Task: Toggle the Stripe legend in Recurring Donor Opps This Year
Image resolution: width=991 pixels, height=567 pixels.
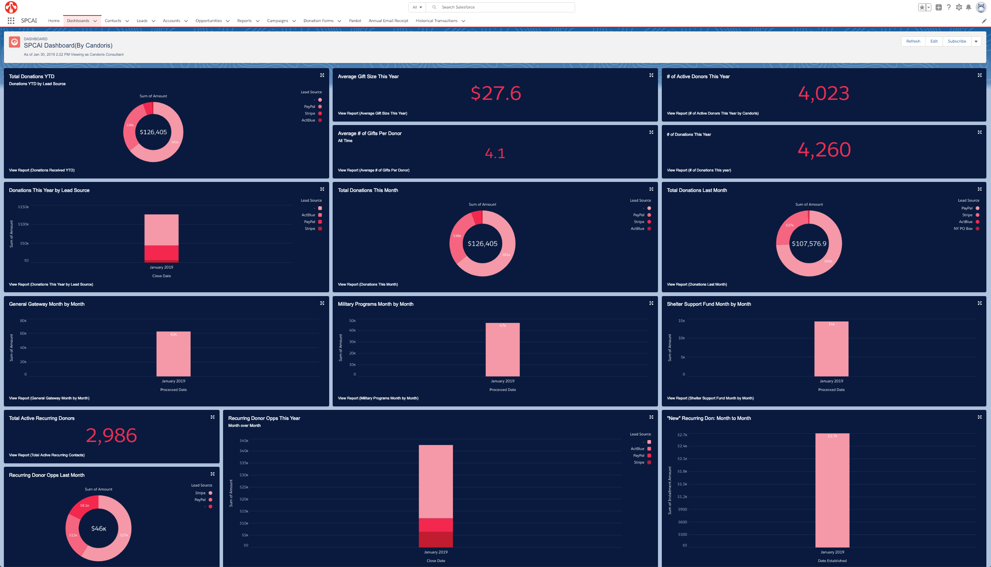Action: pos(649,462)
